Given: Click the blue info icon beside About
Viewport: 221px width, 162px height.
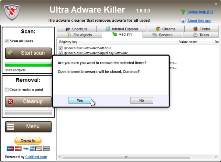Looking at the screenshot, I should click(183, 21).
